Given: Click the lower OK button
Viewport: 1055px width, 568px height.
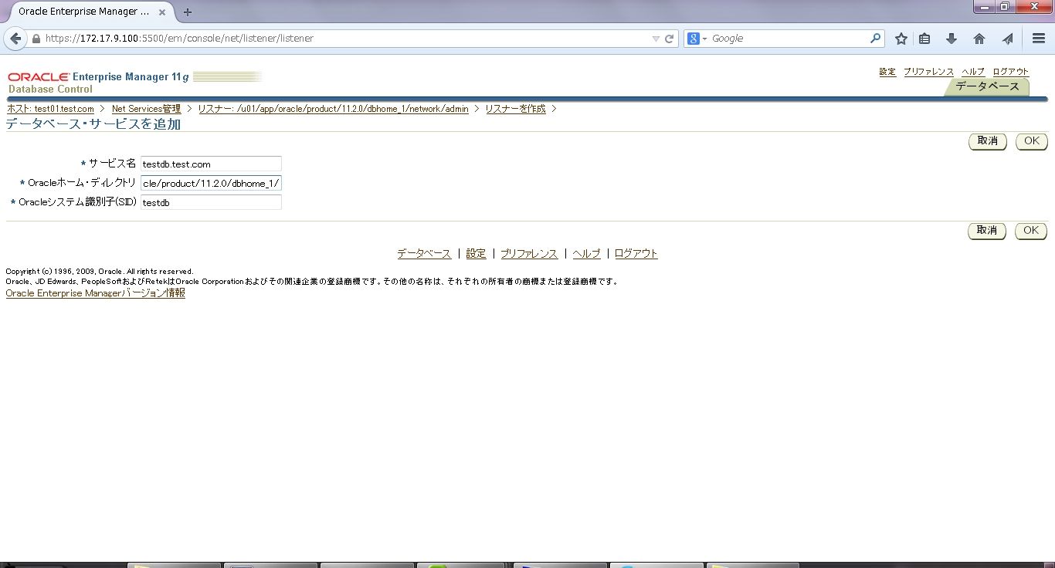Looking at the screenshot, I should pos(1031,231).
